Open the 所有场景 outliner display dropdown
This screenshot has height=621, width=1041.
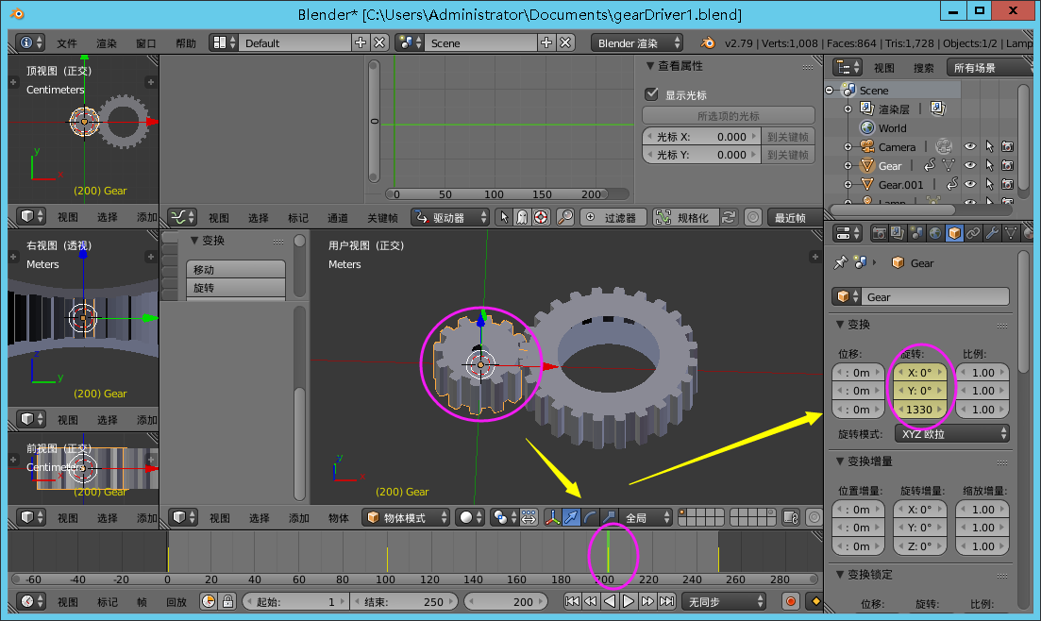991,68
